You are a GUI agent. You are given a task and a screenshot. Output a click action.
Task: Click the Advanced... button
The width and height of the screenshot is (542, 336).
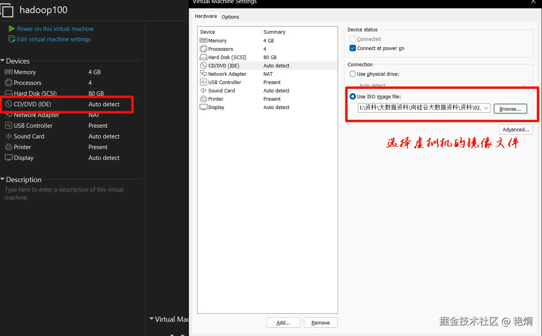pos(516,129)
